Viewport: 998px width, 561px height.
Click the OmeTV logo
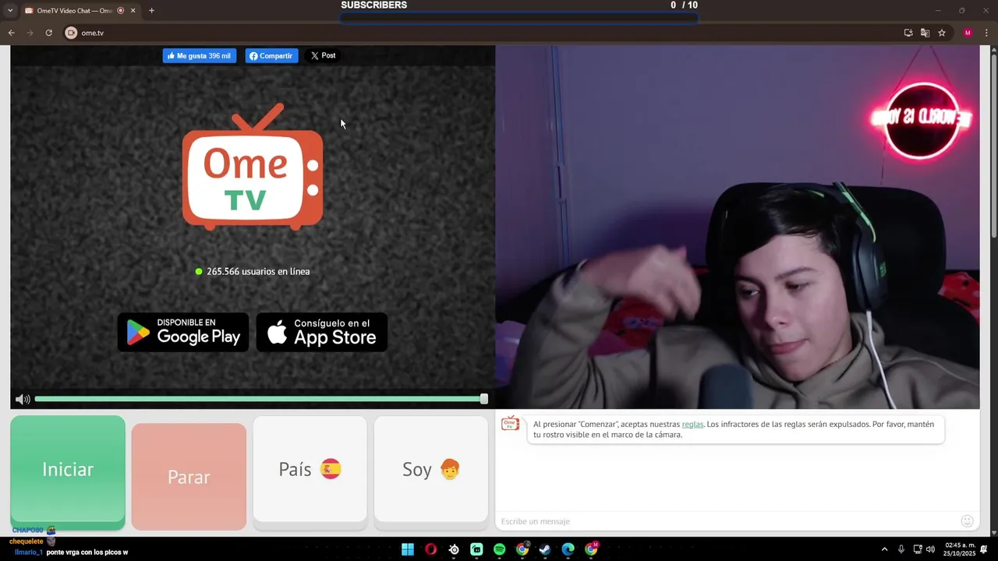tap(253, 168)
